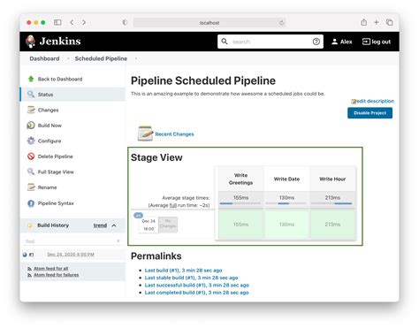Click the Full Stage View magnifier icon
Screen dimensions: 419x328
click(x=31, y=172)
